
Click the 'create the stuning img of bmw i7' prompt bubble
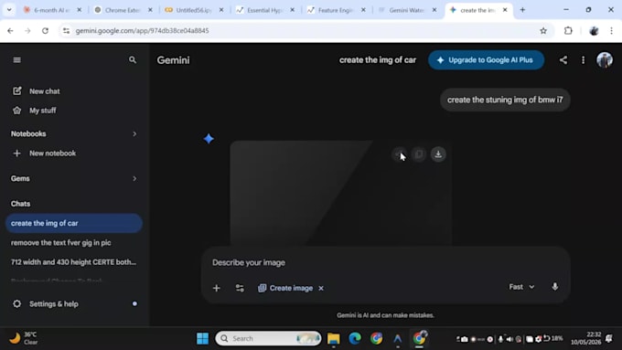tap(505, 100)
